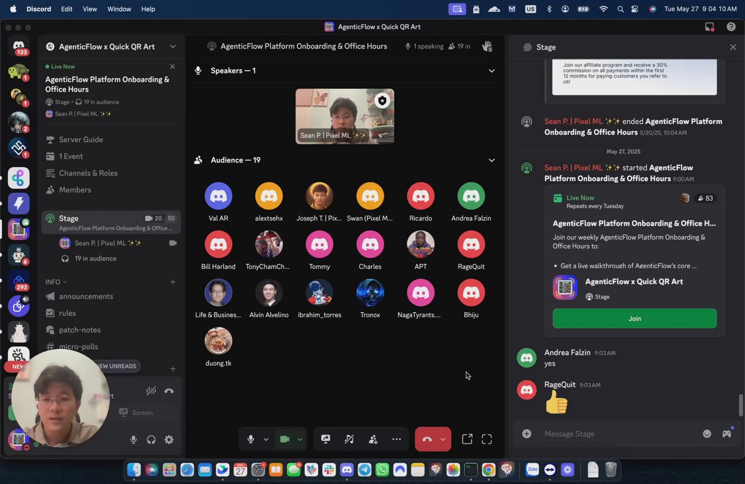The image size is (745, 484).
Task: Add channel to INFO category plus icon
Action: 172,282
